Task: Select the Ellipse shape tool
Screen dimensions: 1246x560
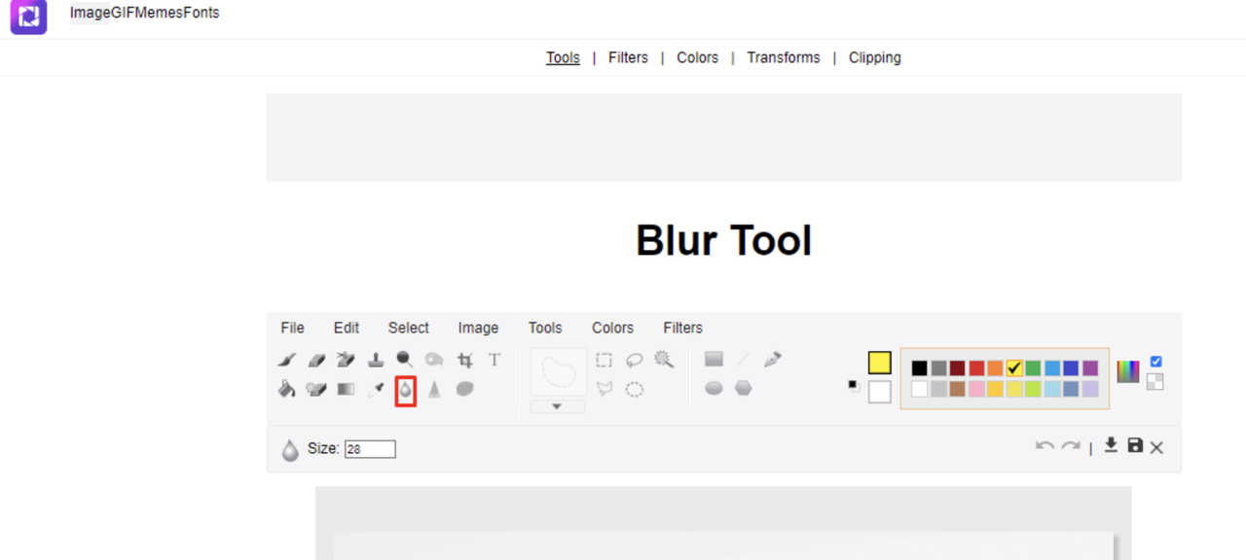Action: point(714,389)
